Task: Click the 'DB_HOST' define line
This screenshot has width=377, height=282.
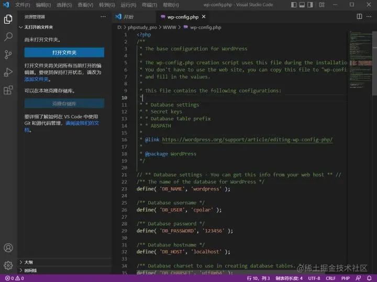Action: [183, 252]
